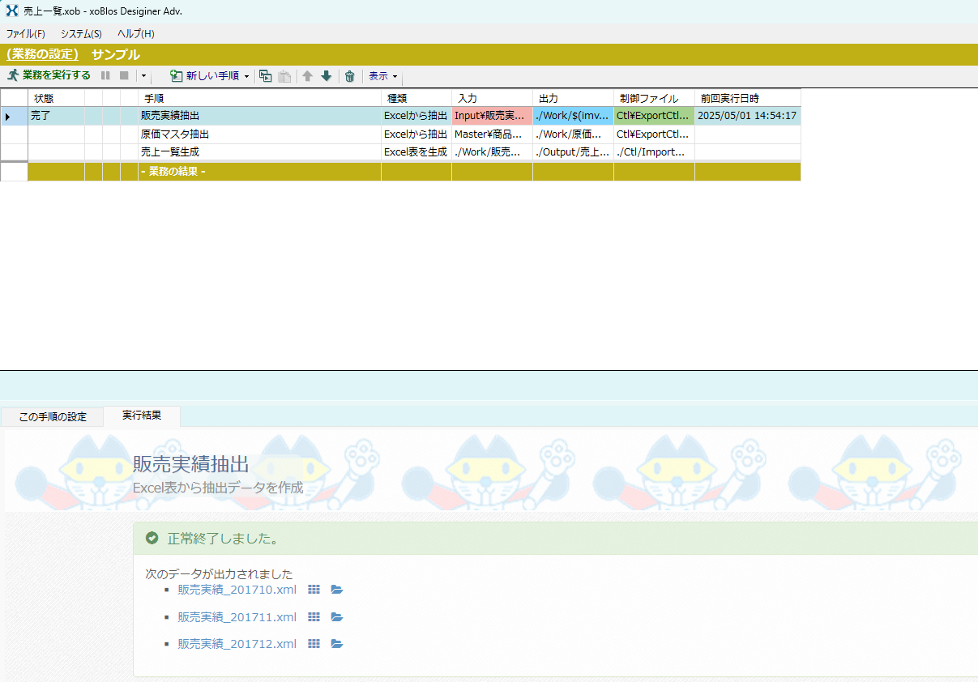
Task: Delete the step with the trash can icon
Action: (350, 76)
